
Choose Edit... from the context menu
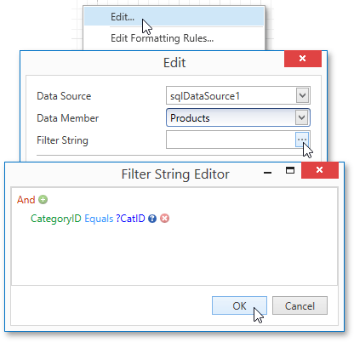pyautogui.click(x=174, y=17)
